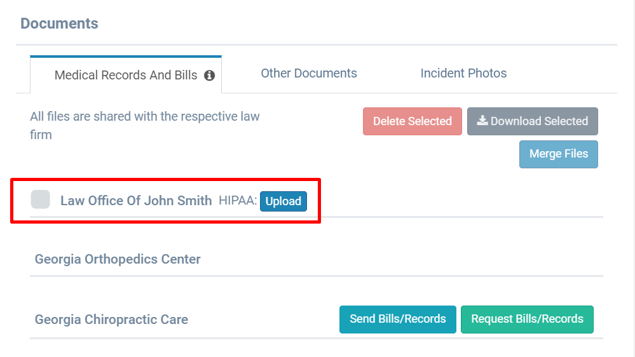This screenshot has height=357, width=635.
Task: Click the HIPAA label text
Action: tap(238, 200)
